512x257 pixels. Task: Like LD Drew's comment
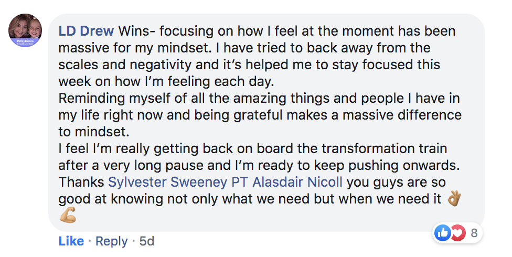71,241
